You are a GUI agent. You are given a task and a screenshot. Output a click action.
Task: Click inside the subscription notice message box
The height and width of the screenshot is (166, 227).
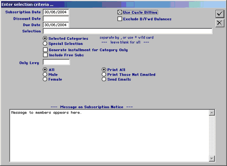[x=109, y=135]
